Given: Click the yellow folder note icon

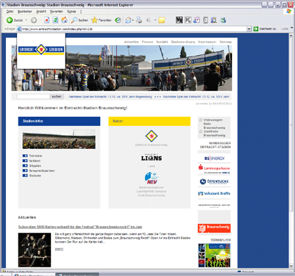Looking at the screenshot, I should coord(162,20).
